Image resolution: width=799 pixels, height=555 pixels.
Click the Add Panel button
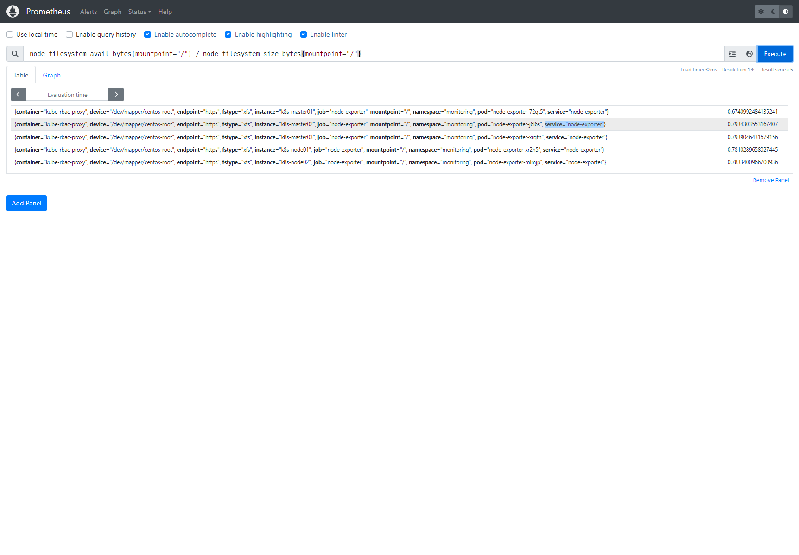[26, 203]
